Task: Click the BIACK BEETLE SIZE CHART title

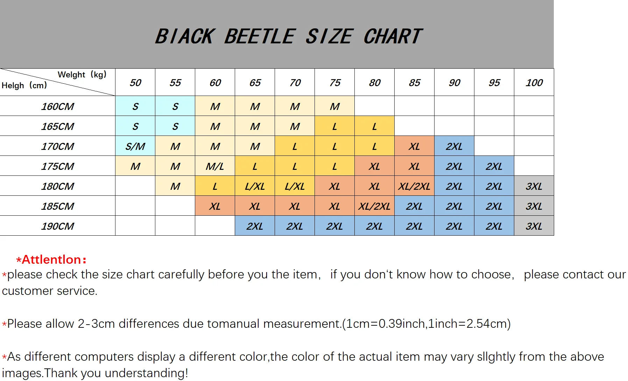Action: (x=289, y=36)
